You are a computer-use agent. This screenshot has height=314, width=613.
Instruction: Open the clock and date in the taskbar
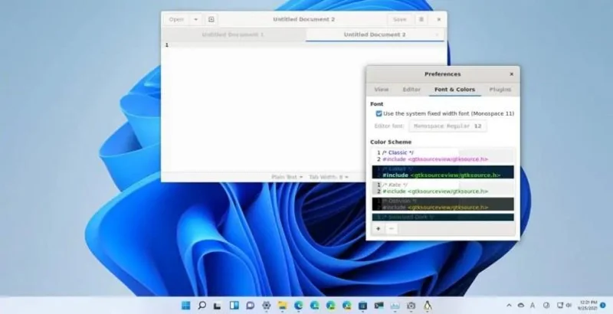point(586,306)
